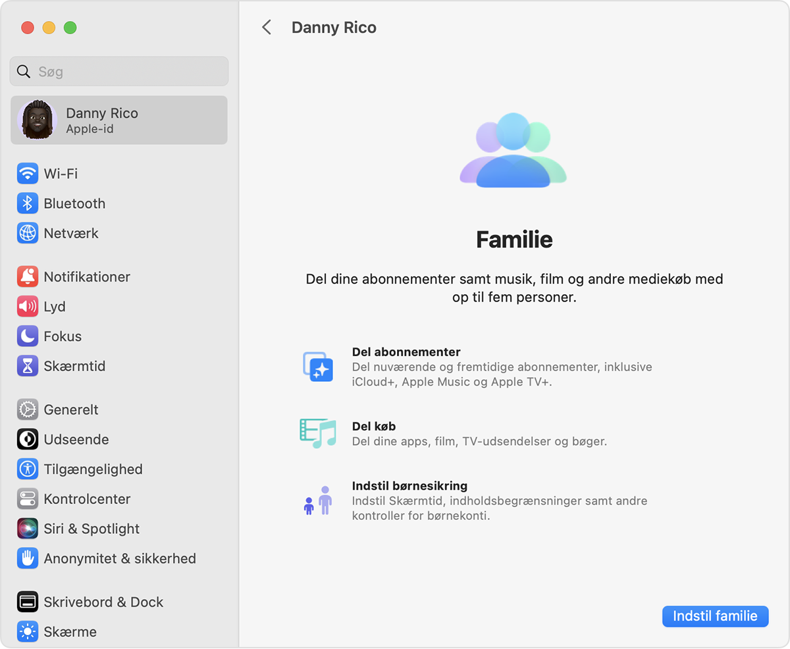Select the Fokus moon icon
Viewport: 790px width, 649px height.
click(x=28, y=336)
